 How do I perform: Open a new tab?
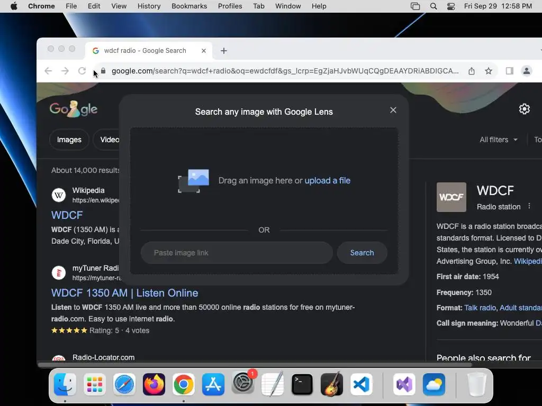(224, 51)
